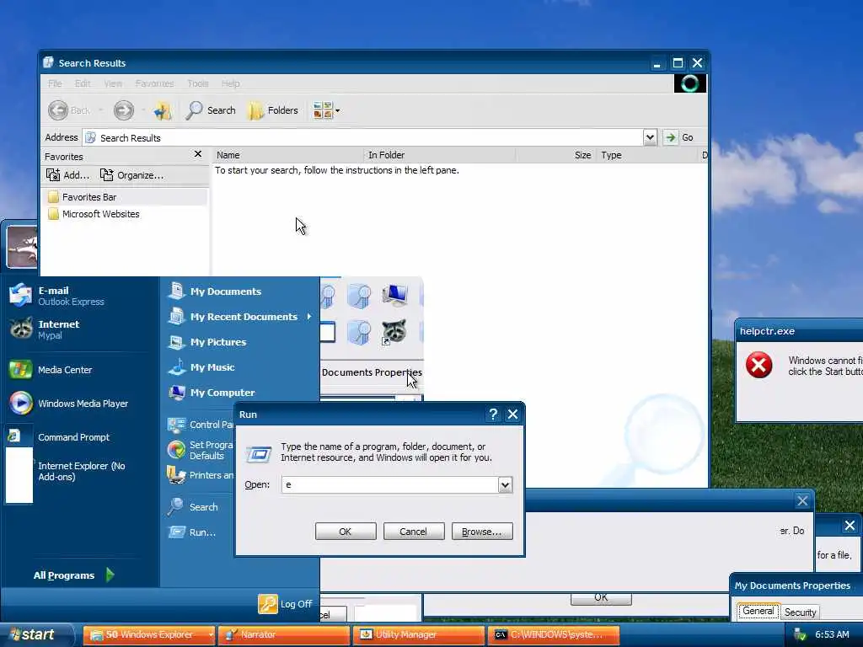Open the 50 Windows Explorer taskbar group
Viewport: 863px width, 647px height.
[x=148, y=634]
